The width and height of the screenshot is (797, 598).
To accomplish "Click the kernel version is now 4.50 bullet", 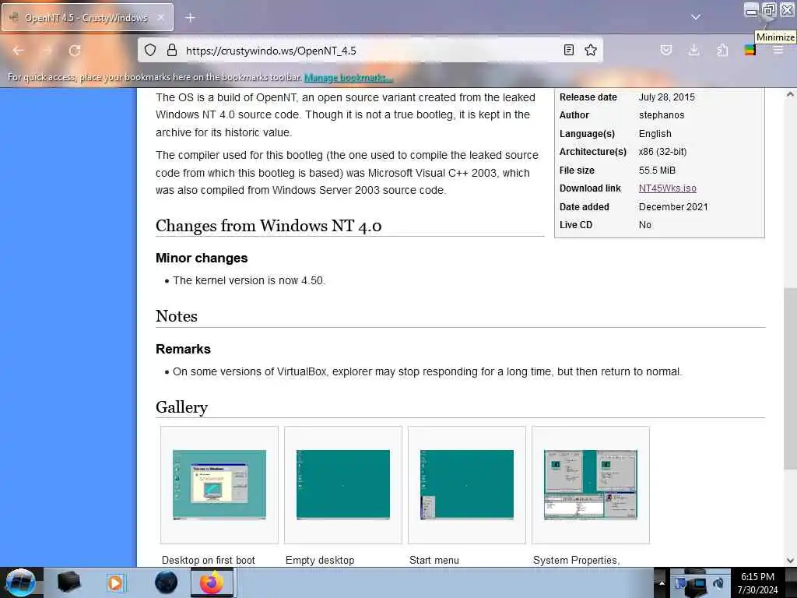I will 248,280.
